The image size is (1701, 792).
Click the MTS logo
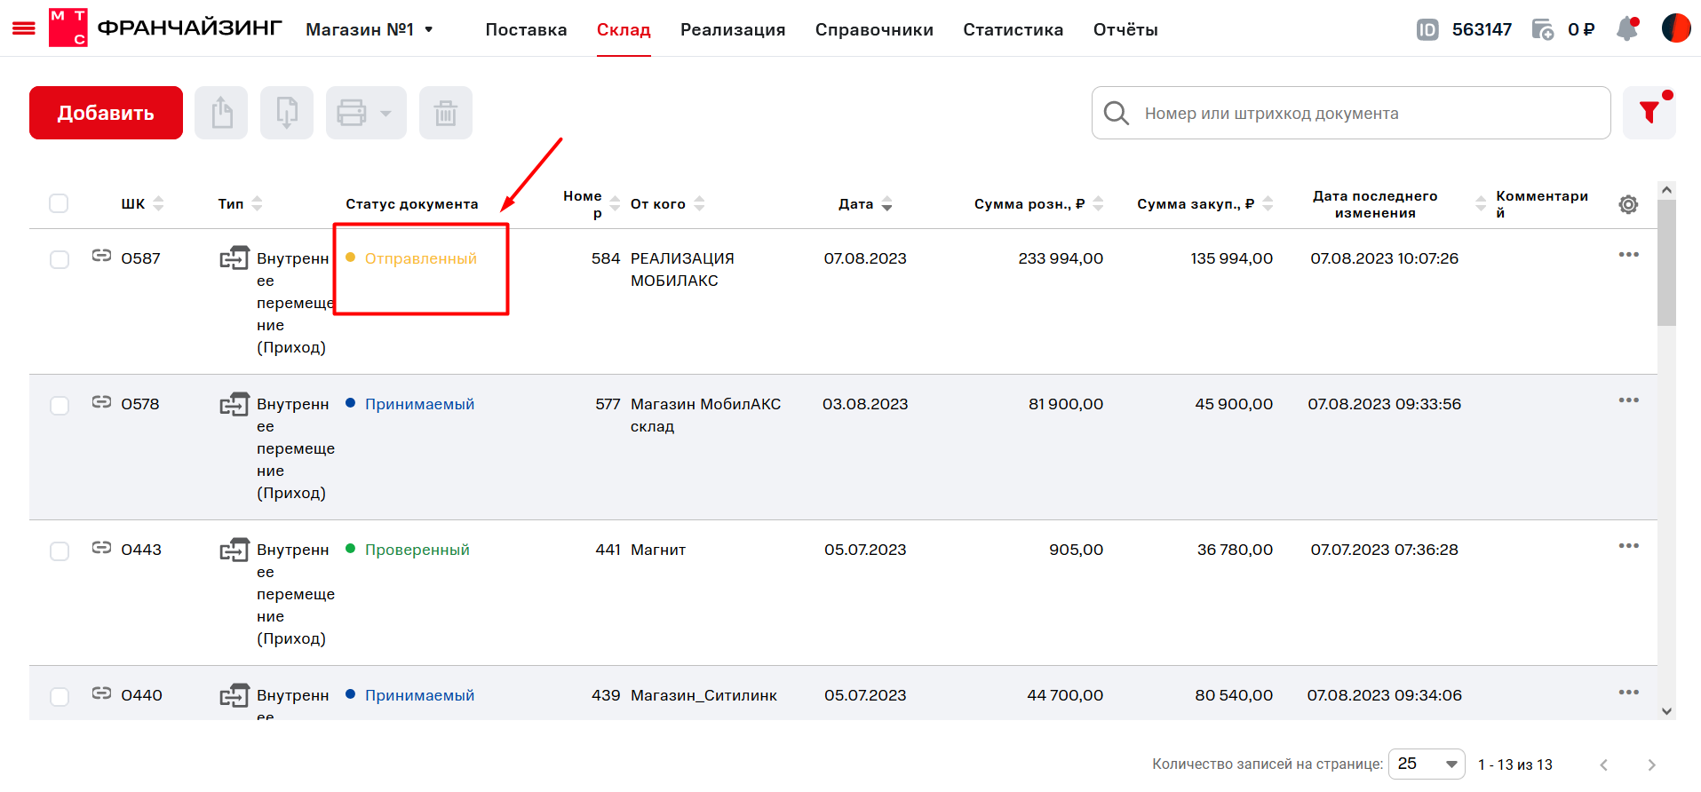68,28
